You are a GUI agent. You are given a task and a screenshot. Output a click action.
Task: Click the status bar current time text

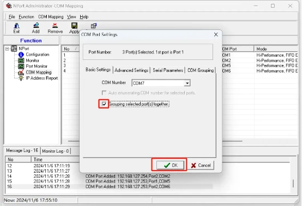[x=31, y=200]
